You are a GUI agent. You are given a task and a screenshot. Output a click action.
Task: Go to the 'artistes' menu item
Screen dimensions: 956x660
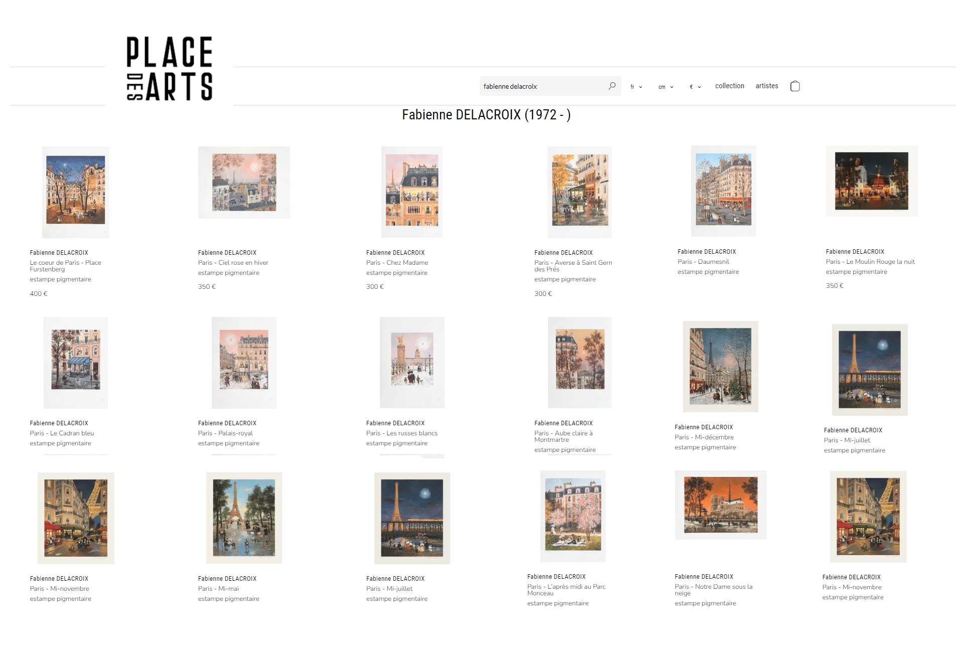click(766, 86)
